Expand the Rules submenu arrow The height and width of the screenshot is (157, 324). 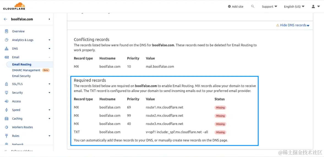[49, 136]
